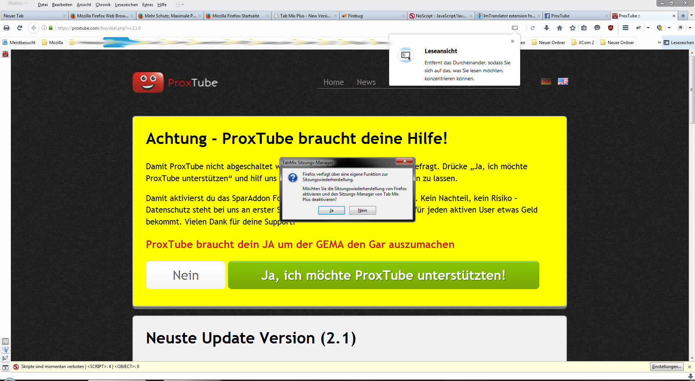Click the green padlock security icon
Image resolution: width=695 pixels, height=381 pixels.
click(x=51, y=28)
